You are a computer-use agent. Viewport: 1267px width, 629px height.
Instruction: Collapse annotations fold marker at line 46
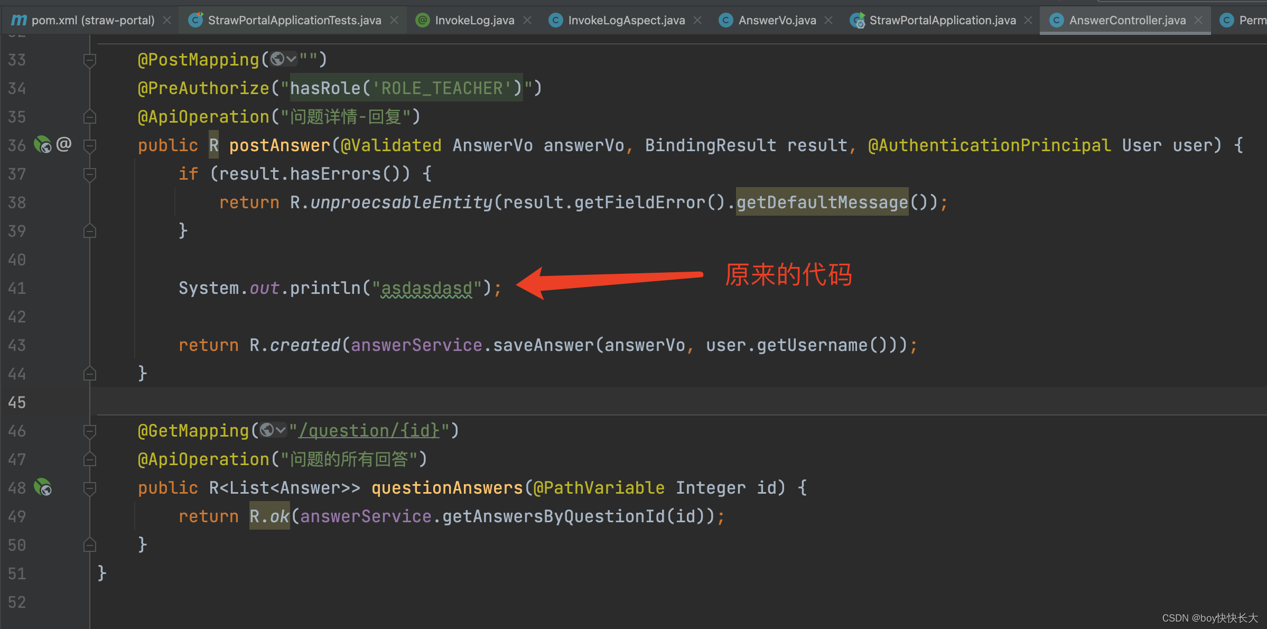90,431
